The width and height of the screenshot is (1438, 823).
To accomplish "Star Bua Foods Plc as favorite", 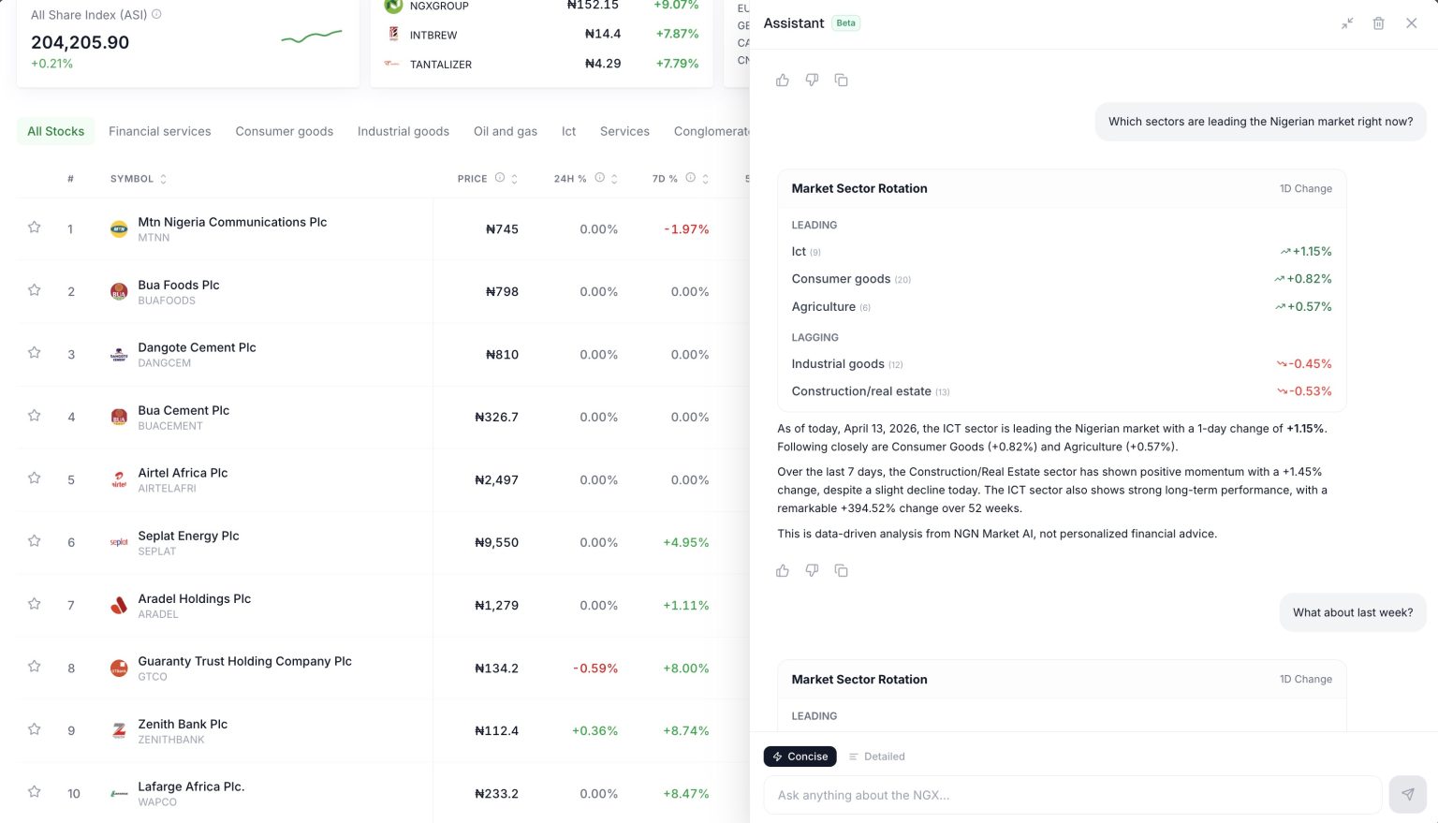I will 35,290.
